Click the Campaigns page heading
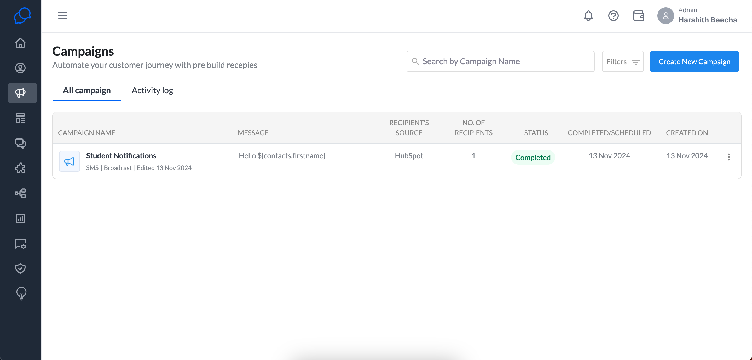This screenshot has height=360, width=752. [83, 51]
